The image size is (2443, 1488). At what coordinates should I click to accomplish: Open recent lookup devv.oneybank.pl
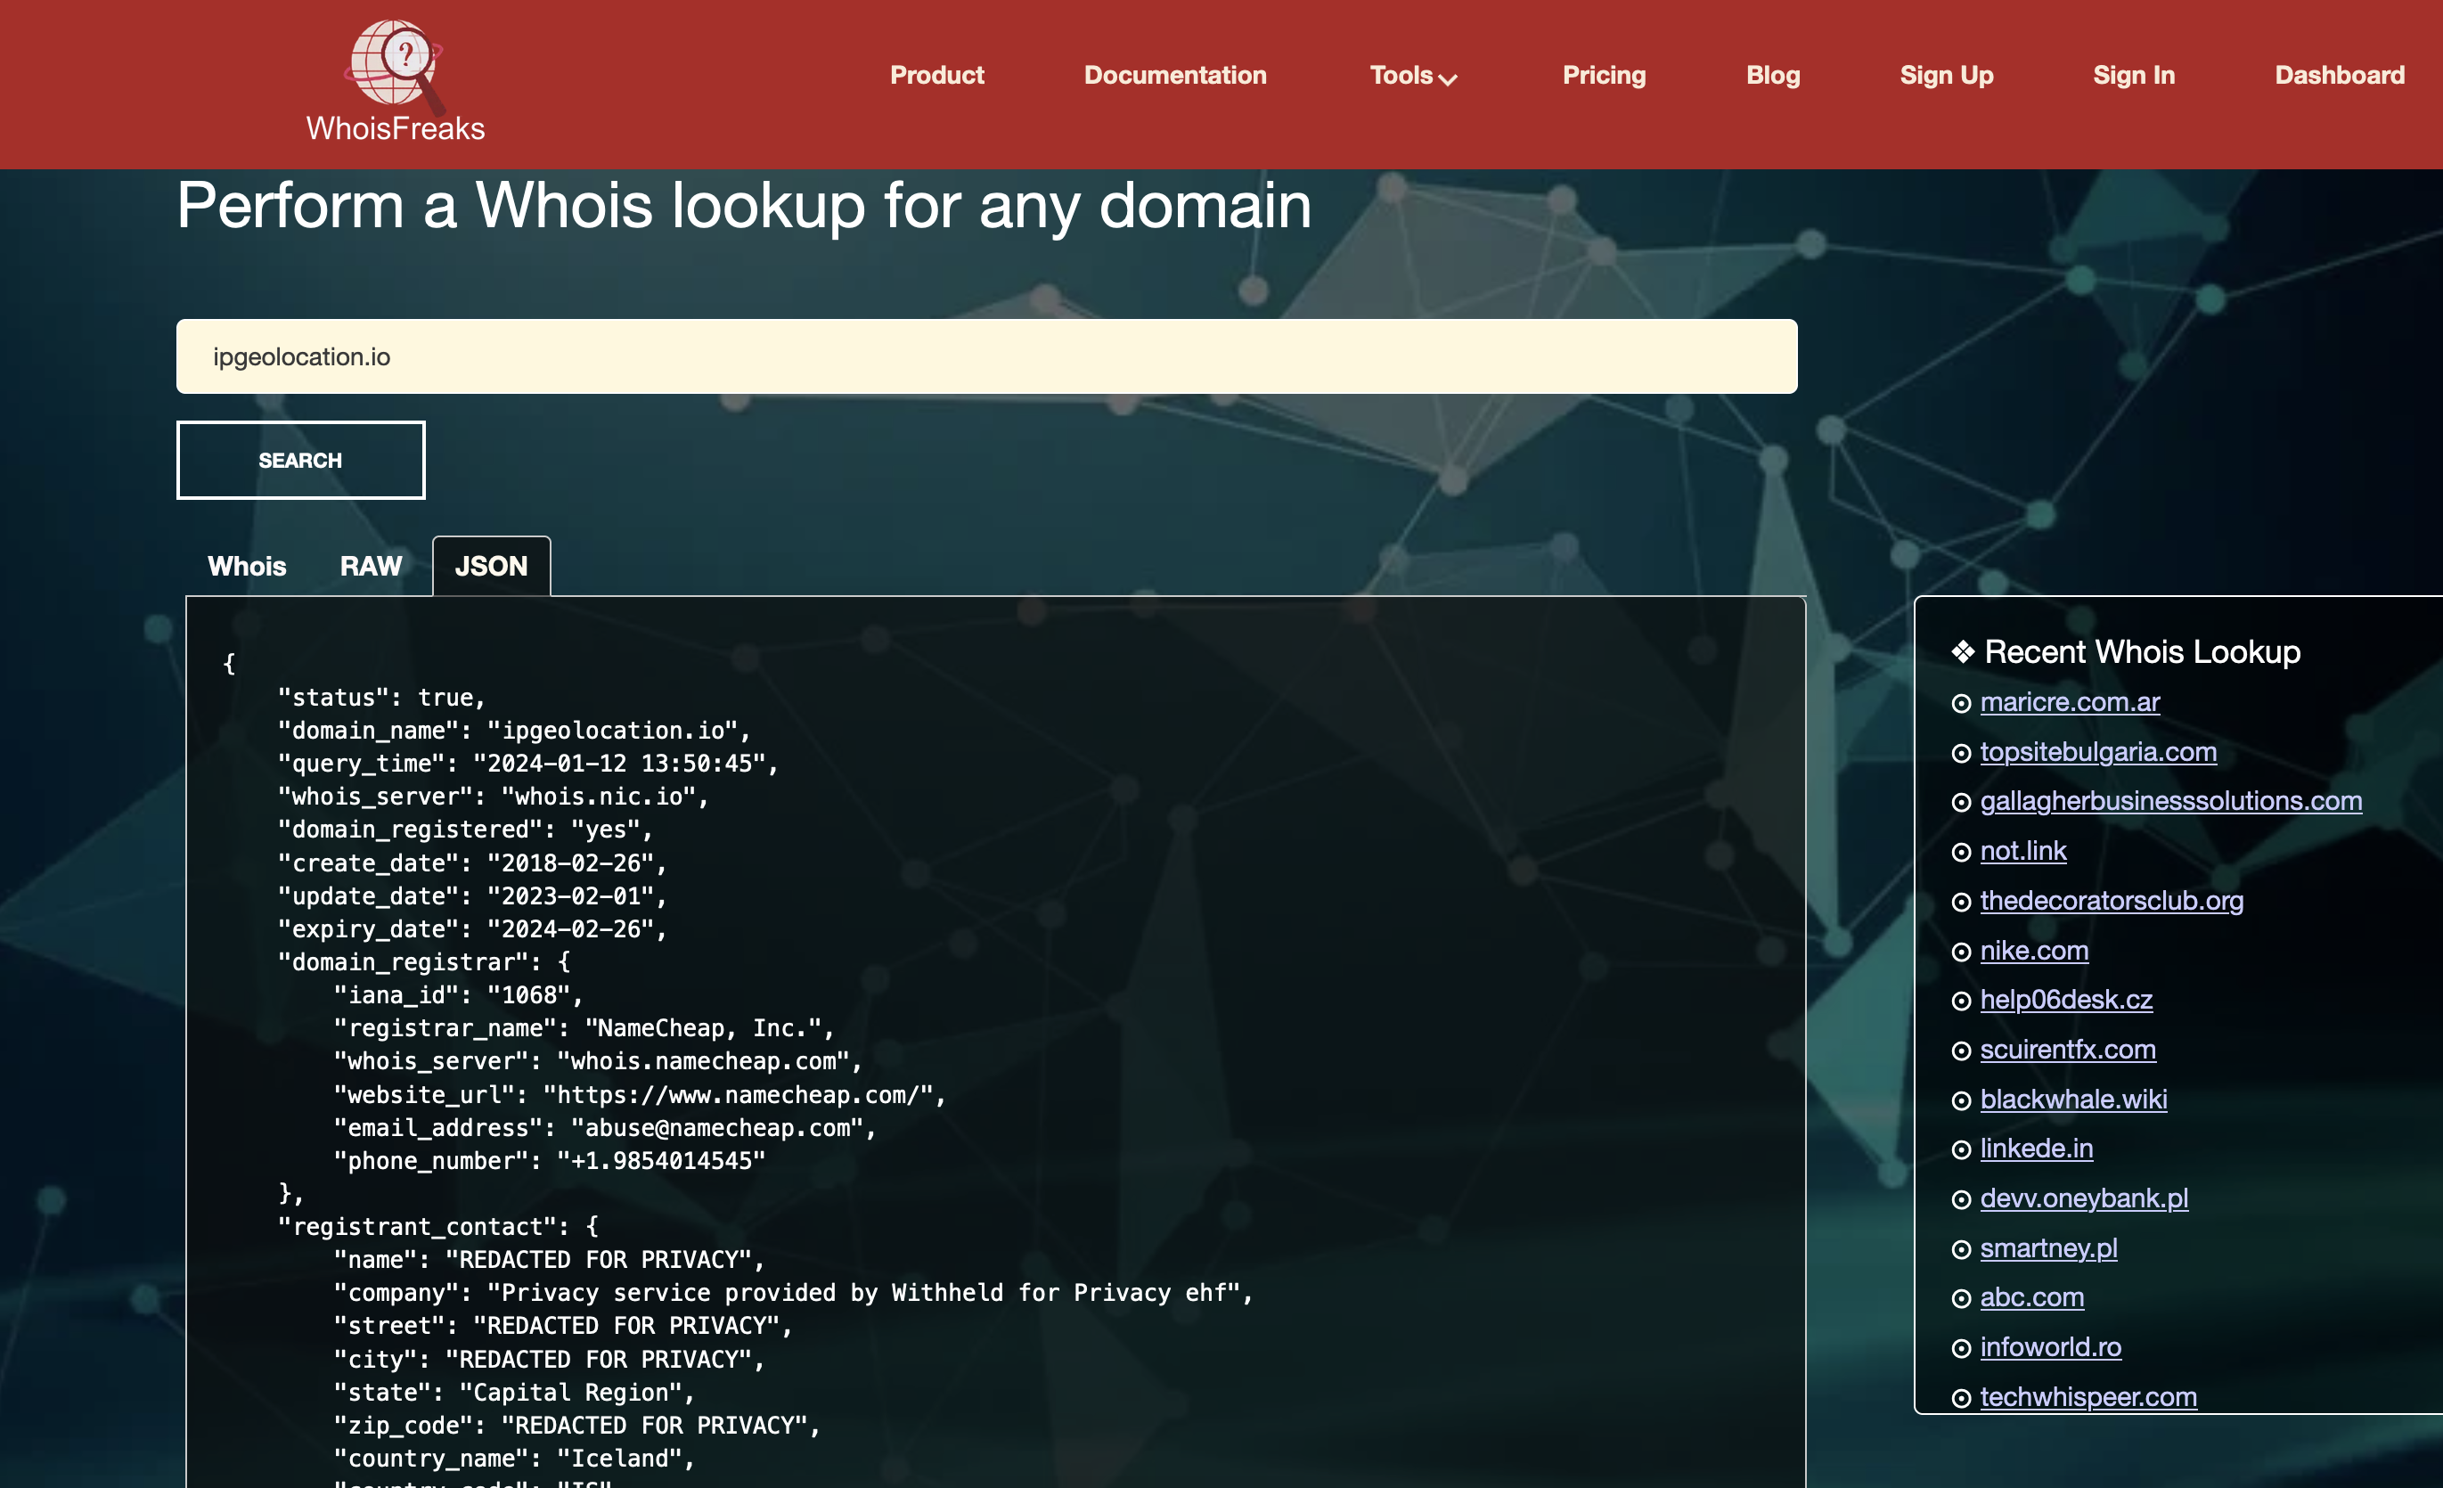2083,1198
